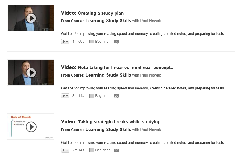
Task: Click closed captions icon for Note-taking video
Action: click(116, 96)
